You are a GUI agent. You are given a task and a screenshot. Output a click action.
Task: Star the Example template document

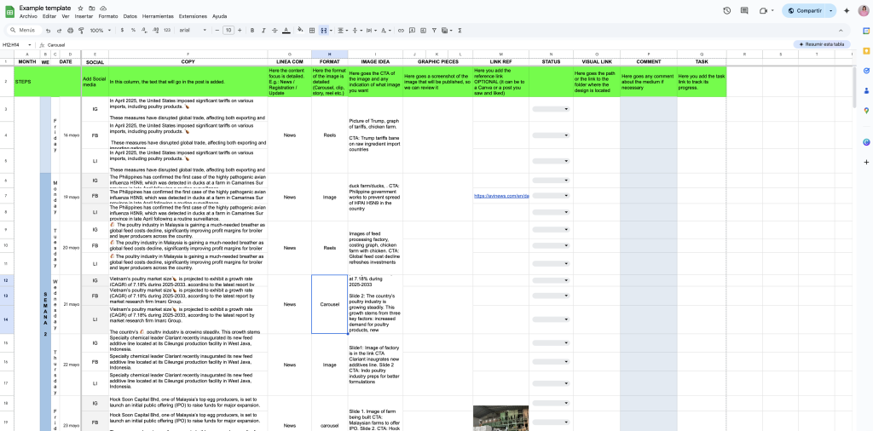pyautogui.click(x=80, y=7)
